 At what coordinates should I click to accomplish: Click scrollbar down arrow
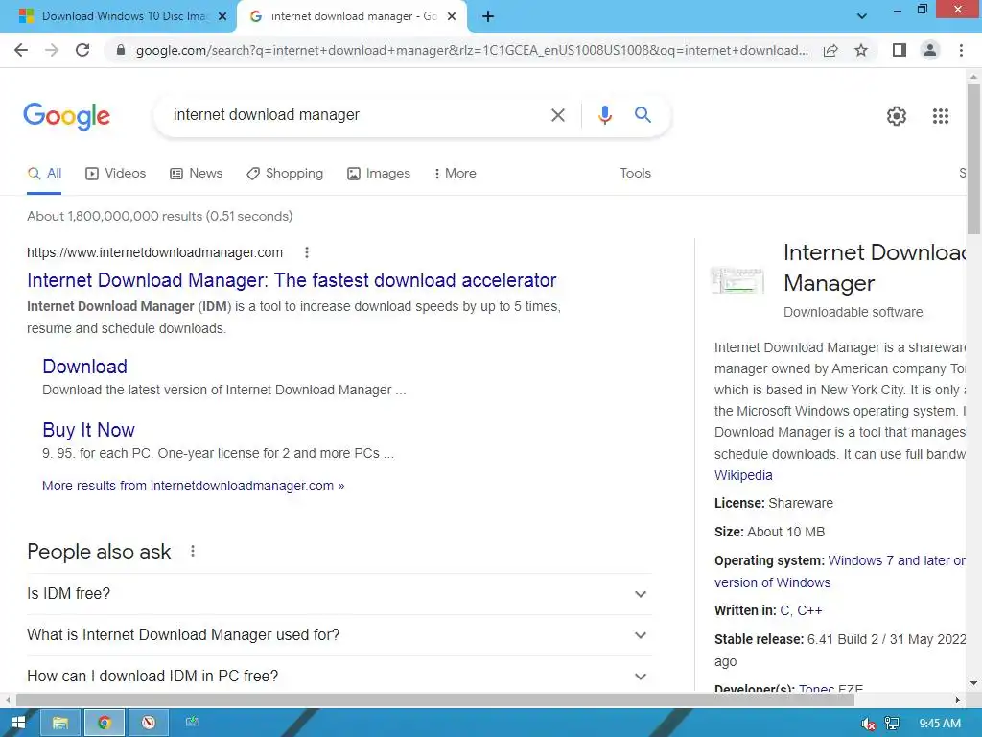point(973,683)
